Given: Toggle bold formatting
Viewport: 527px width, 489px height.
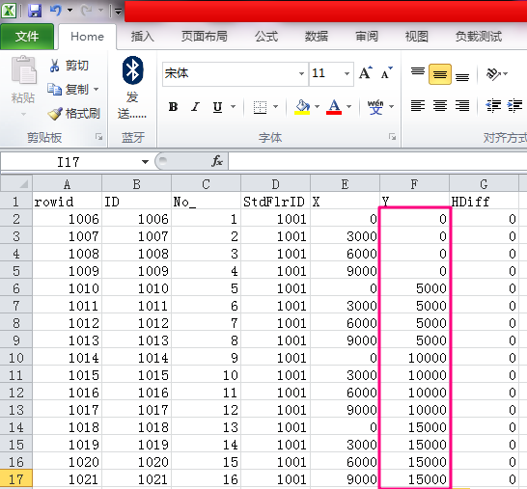Looking at the screenshot, I should pos(173,107).
